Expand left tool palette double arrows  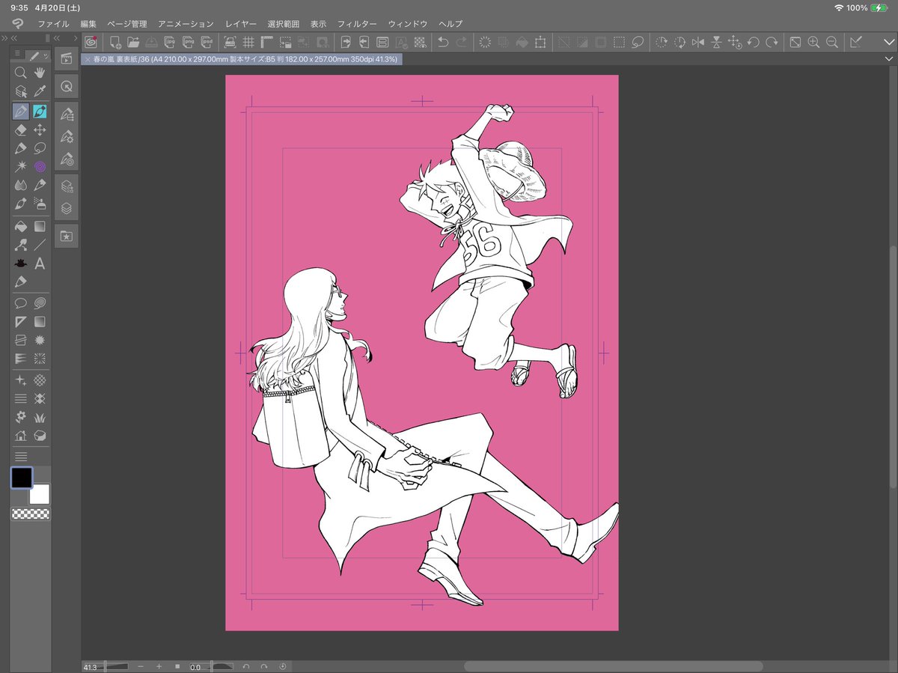coord(5,37)
